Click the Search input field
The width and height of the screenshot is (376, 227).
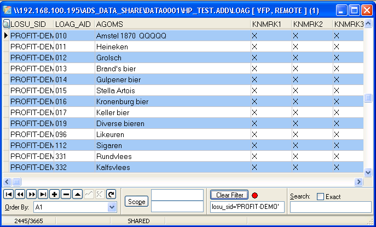331,207
